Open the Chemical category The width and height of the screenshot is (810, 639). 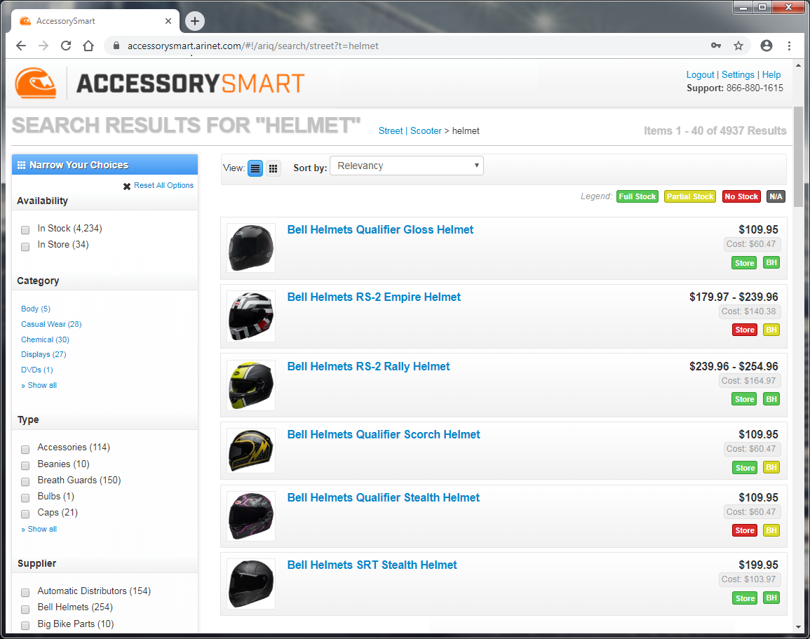45,339
